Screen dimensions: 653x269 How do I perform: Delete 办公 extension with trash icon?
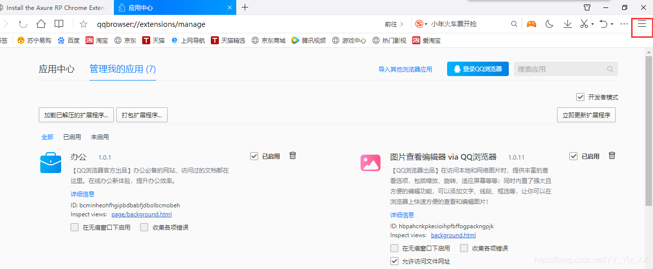pyautogui.click(x=293, y=155)
